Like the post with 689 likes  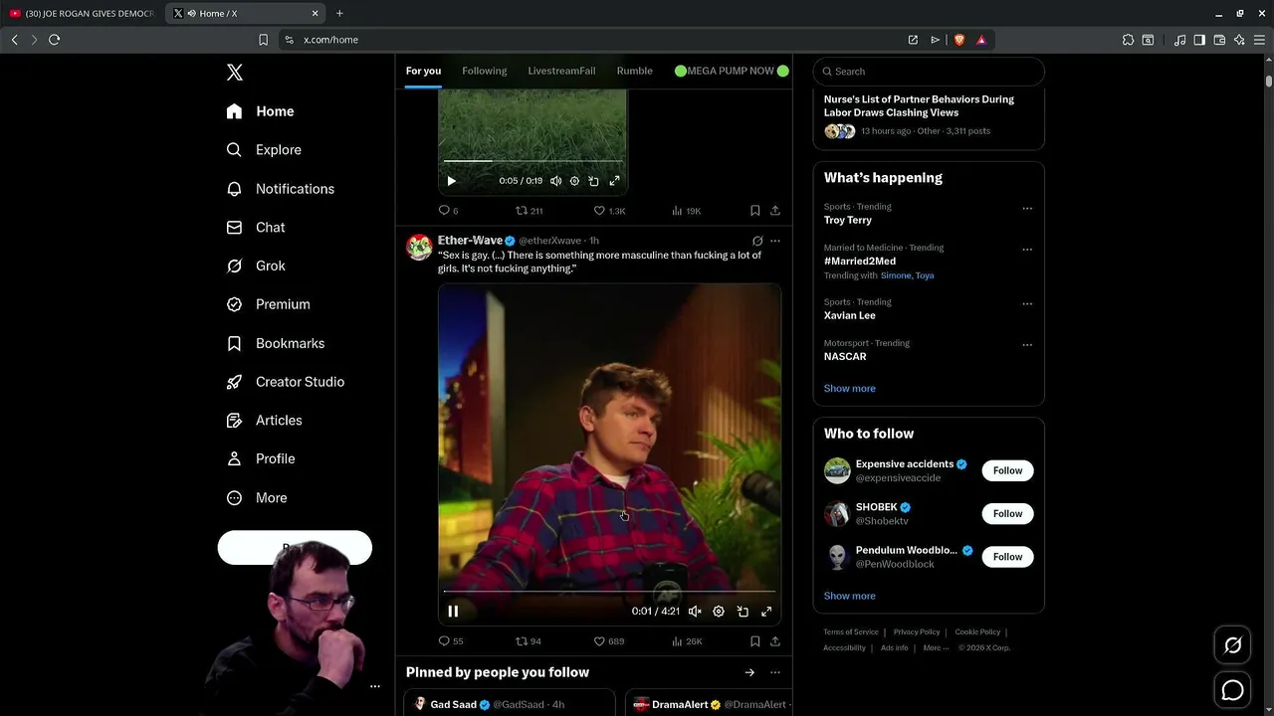point(609,641)
